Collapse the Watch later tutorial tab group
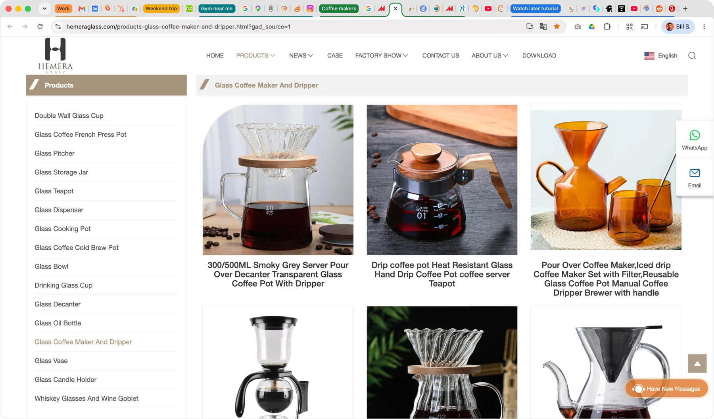714x419 pixels. [535, 8]
